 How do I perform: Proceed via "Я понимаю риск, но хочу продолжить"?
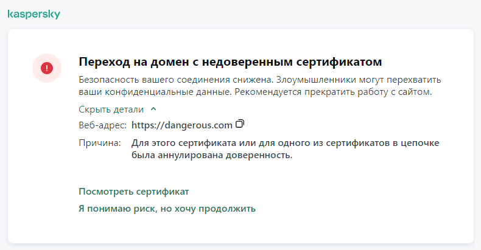167,209
